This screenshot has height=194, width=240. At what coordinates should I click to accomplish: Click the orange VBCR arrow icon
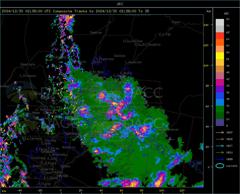click(x=220, y=139)
